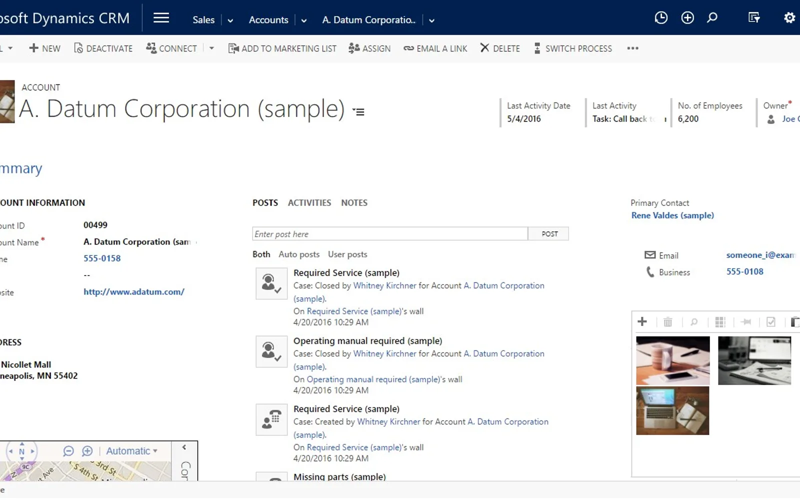Open http://www.adatum.com/ website link
800x500 pixels.
click(134, 292)
